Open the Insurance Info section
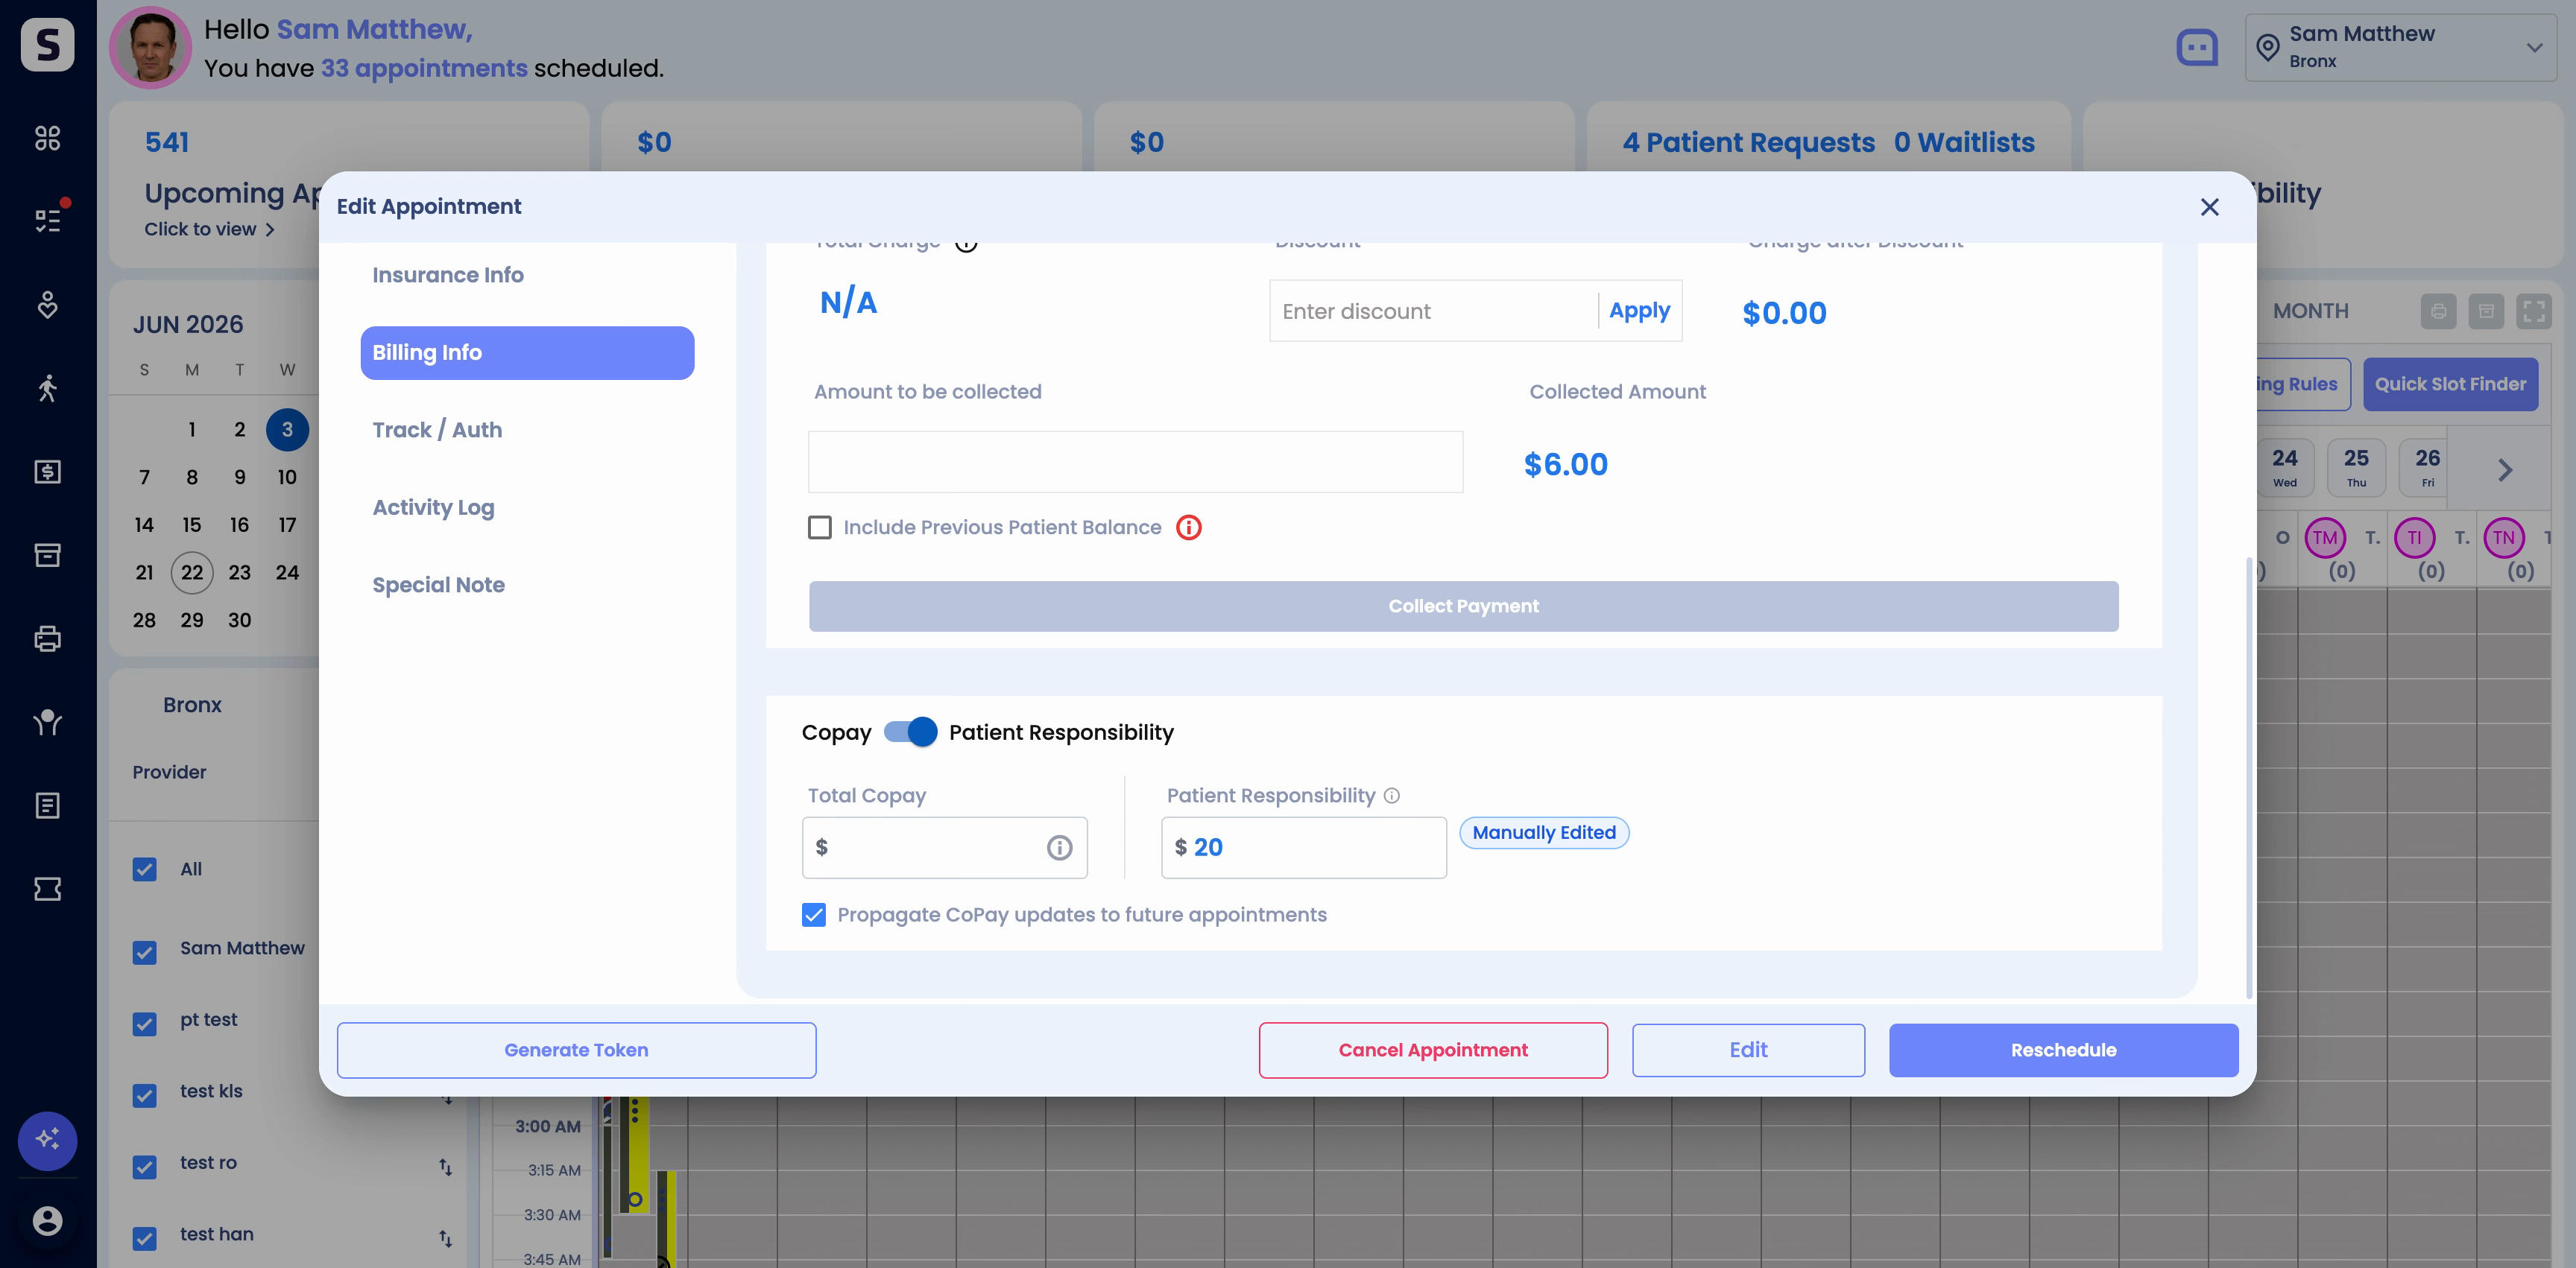Image resolution: width=2576 pixels, height=1268 pixels. pos(447,275)
